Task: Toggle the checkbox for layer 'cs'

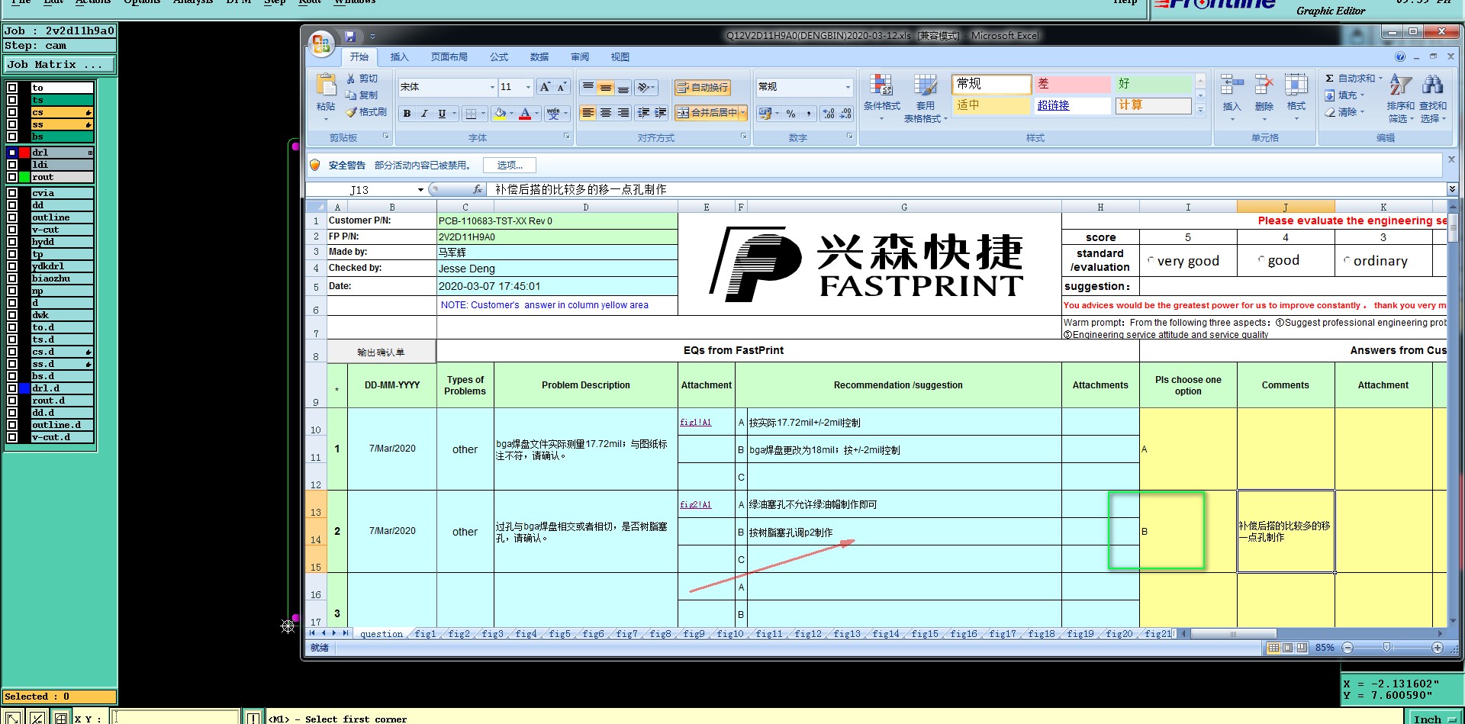Action: [x=12, y=112]
